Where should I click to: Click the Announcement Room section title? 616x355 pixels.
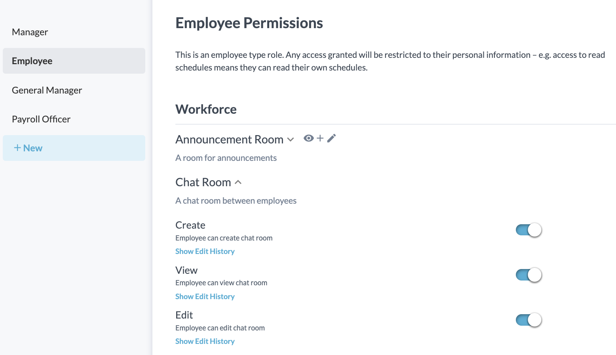(x=229, y=139)
